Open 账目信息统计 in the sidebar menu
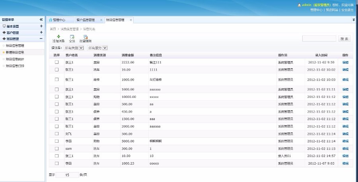The width and height of the screenshot is (358, 182). [x=15, y=59]
